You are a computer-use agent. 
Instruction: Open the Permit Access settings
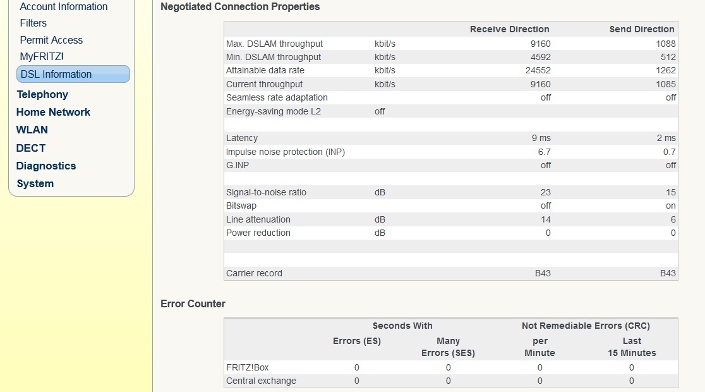[51, 40]
